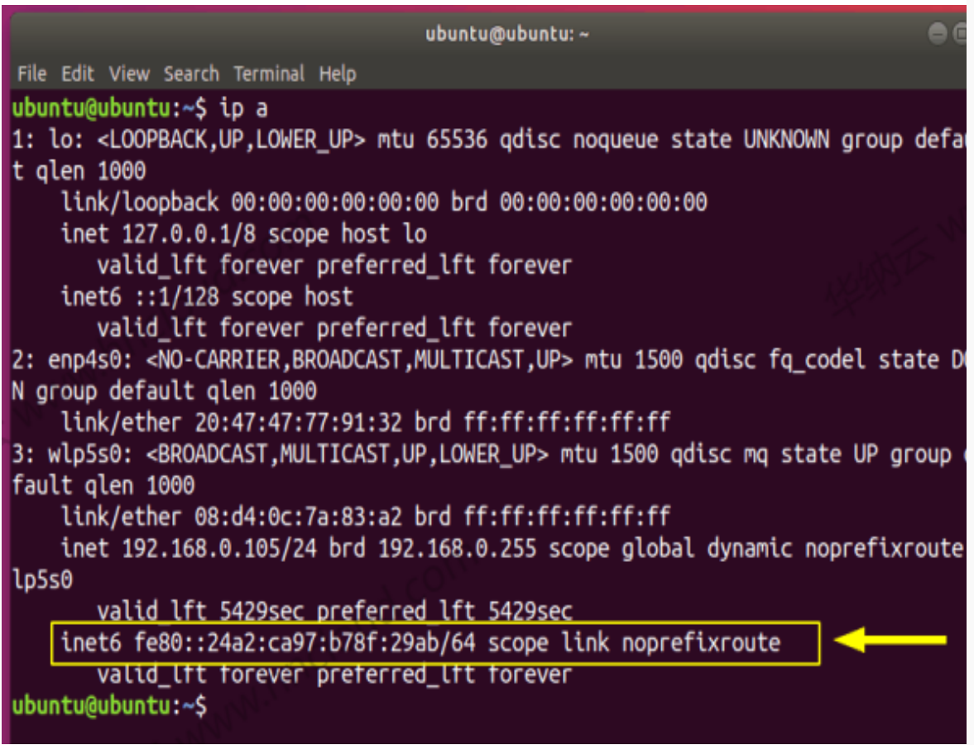The image size is (974, 745).
Task: Maximize the terminal window
Action: pyautogui.click(x=960, y=34)
